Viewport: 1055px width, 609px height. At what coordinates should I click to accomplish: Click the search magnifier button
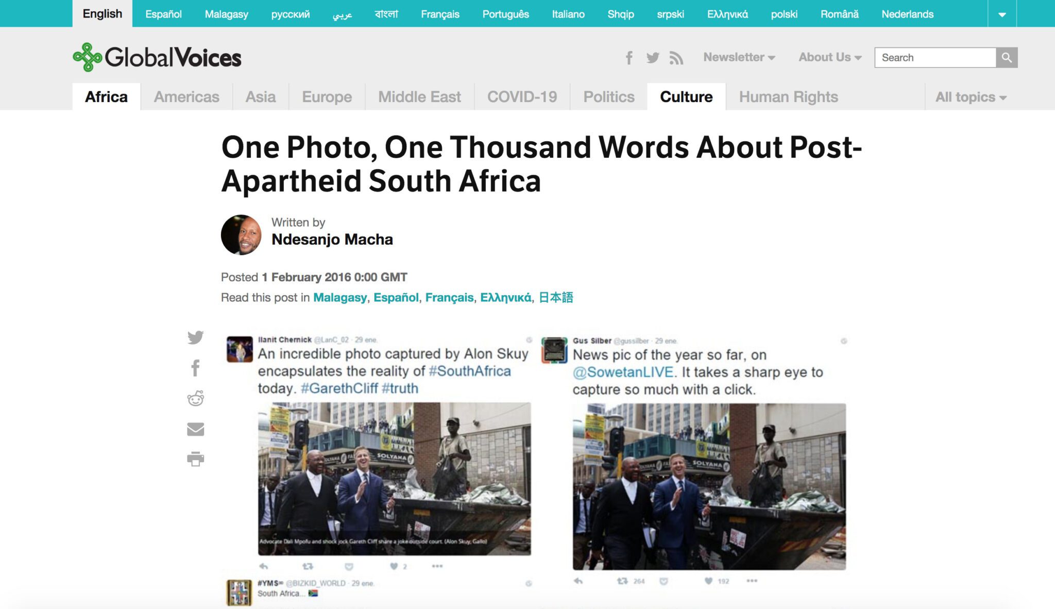[1007, 58]
